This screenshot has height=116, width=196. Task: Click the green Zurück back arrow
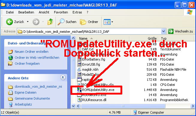pos(10,22)
